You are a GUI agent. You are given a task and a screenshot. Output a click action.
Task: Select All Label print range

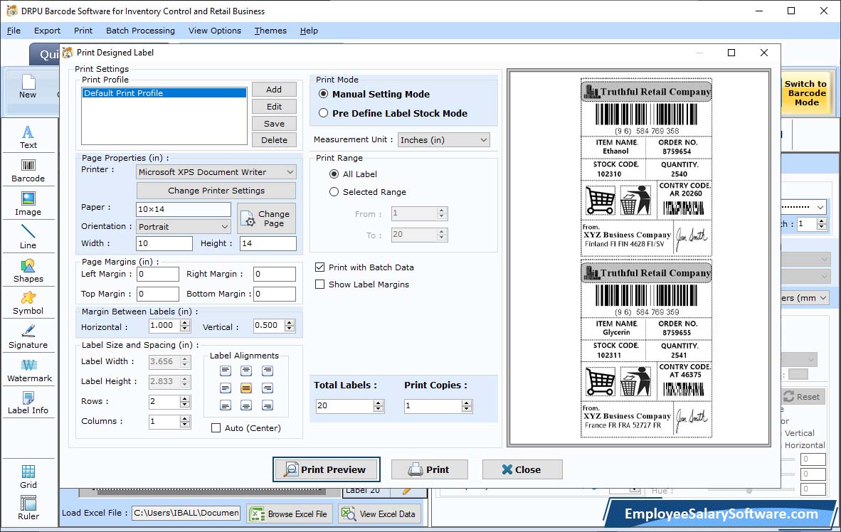(334, 174)
